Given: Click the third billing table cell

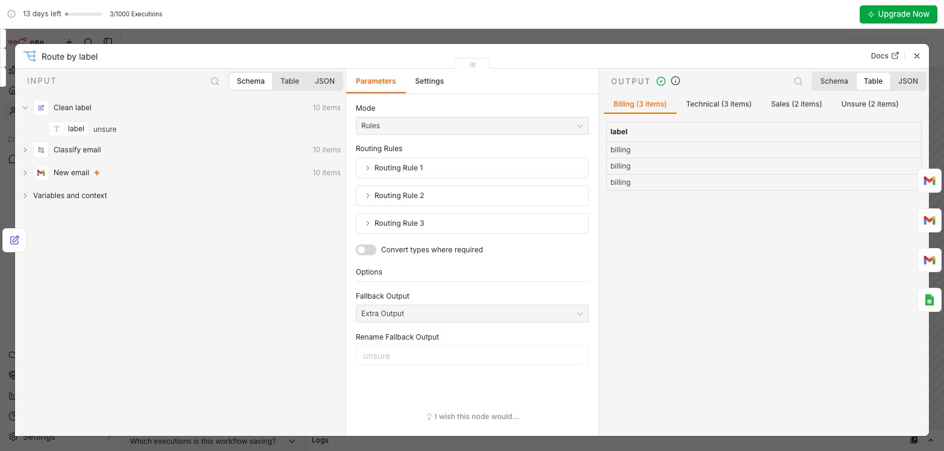Looking at the screenshot, I should [763, 182].
